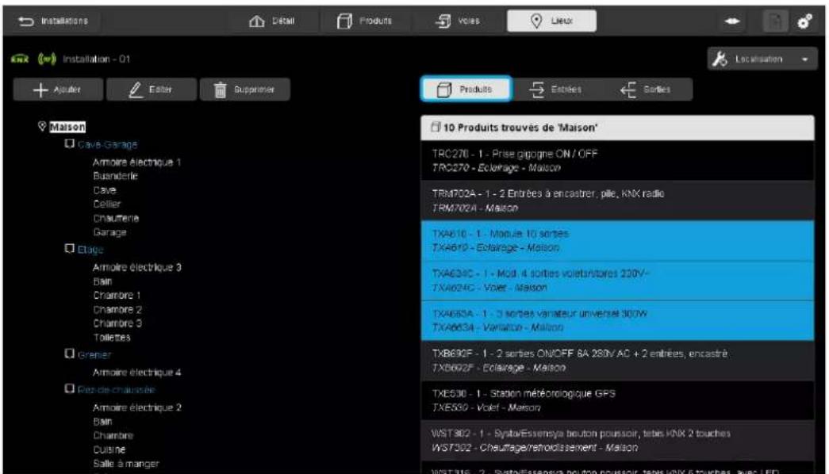Viewport: 829px width, 474px height.
Task: Select Salle à manger
Action: (x=126, y=464)
